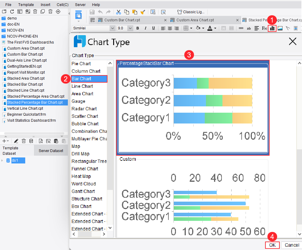Screen dimensions: 302x250
Task: Click the redo arrow icon
Action: pos(108,12)
